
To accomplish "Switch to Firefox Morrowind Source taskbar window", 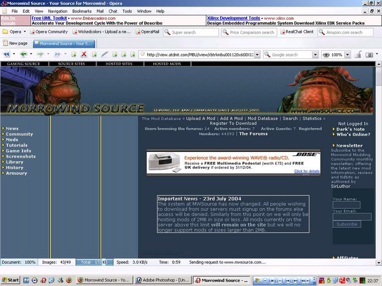I will click(x=105, y=280).
